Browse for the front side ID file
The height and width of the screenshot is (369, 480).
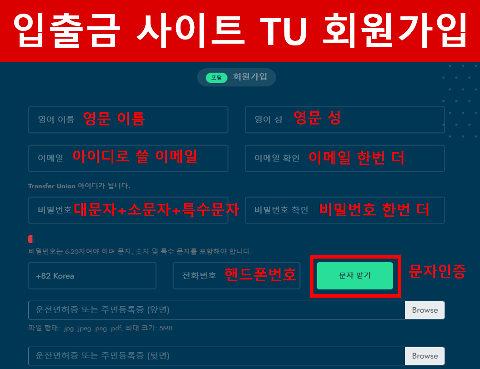coord(425,310)
